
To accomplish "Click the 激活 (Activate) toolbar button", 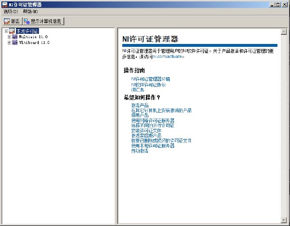I will tap(12, 21).
